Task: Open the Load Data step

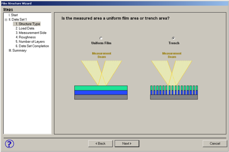Action: tap(25, 28)
